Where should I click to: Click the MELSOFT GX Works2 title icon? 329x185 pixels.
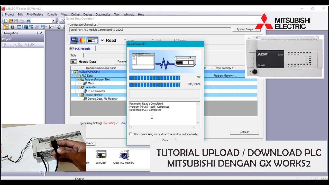(x=3, y=8)
